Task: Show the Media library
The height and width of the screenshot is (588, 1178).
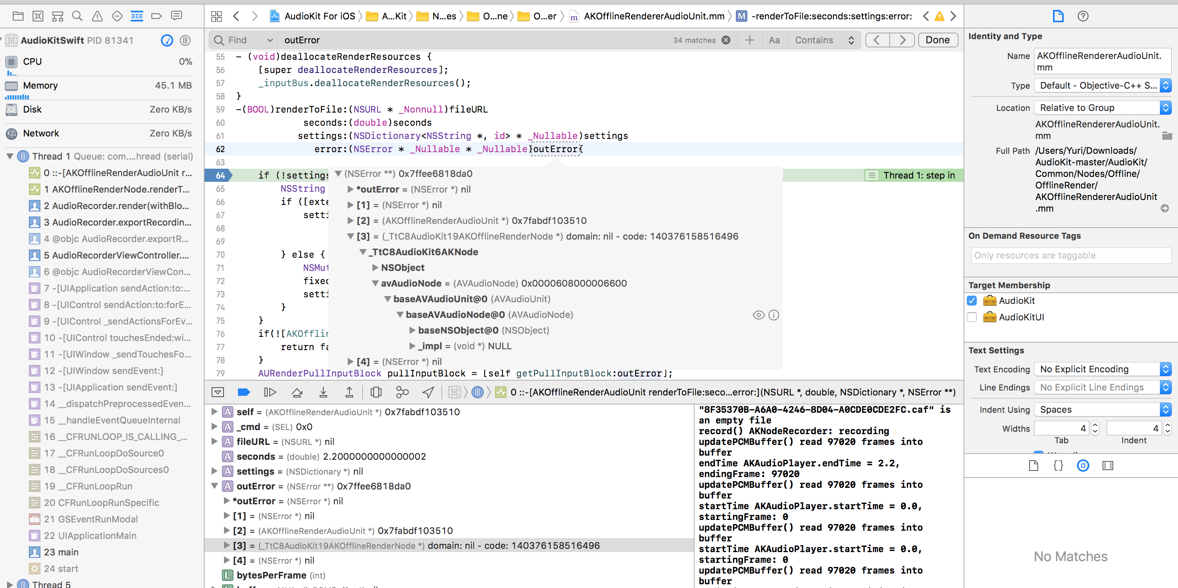Action: tap(1107, 466)
